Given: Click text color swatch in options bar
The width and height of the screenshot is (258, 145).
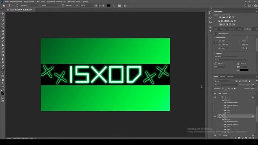Looking at the screenshot, I should (x=108, y=6).
